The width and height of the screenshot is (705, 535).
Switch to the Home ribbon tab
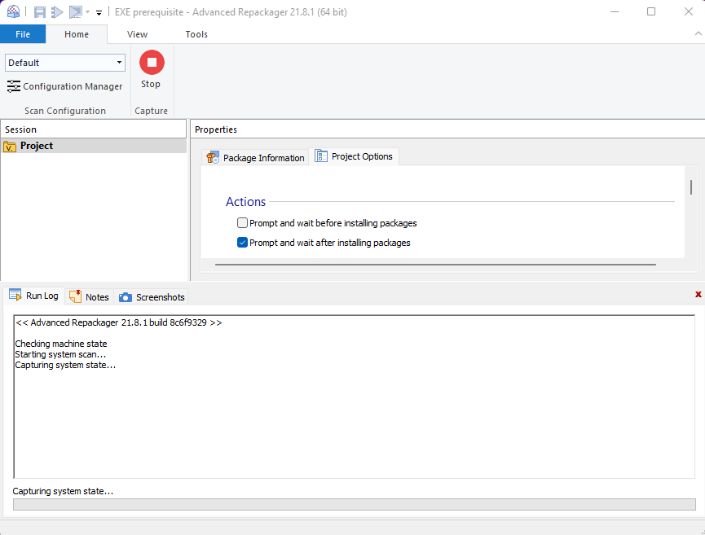pos(77,34)
